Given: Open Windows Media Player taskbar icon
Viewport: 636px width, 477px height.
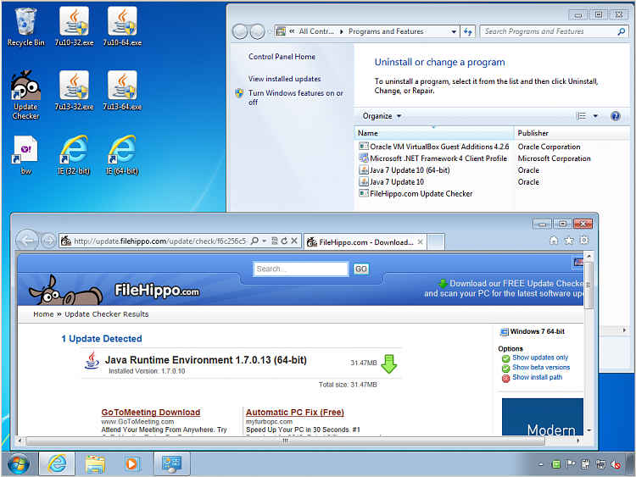Looking at the screenshot, I should (131, 463).
